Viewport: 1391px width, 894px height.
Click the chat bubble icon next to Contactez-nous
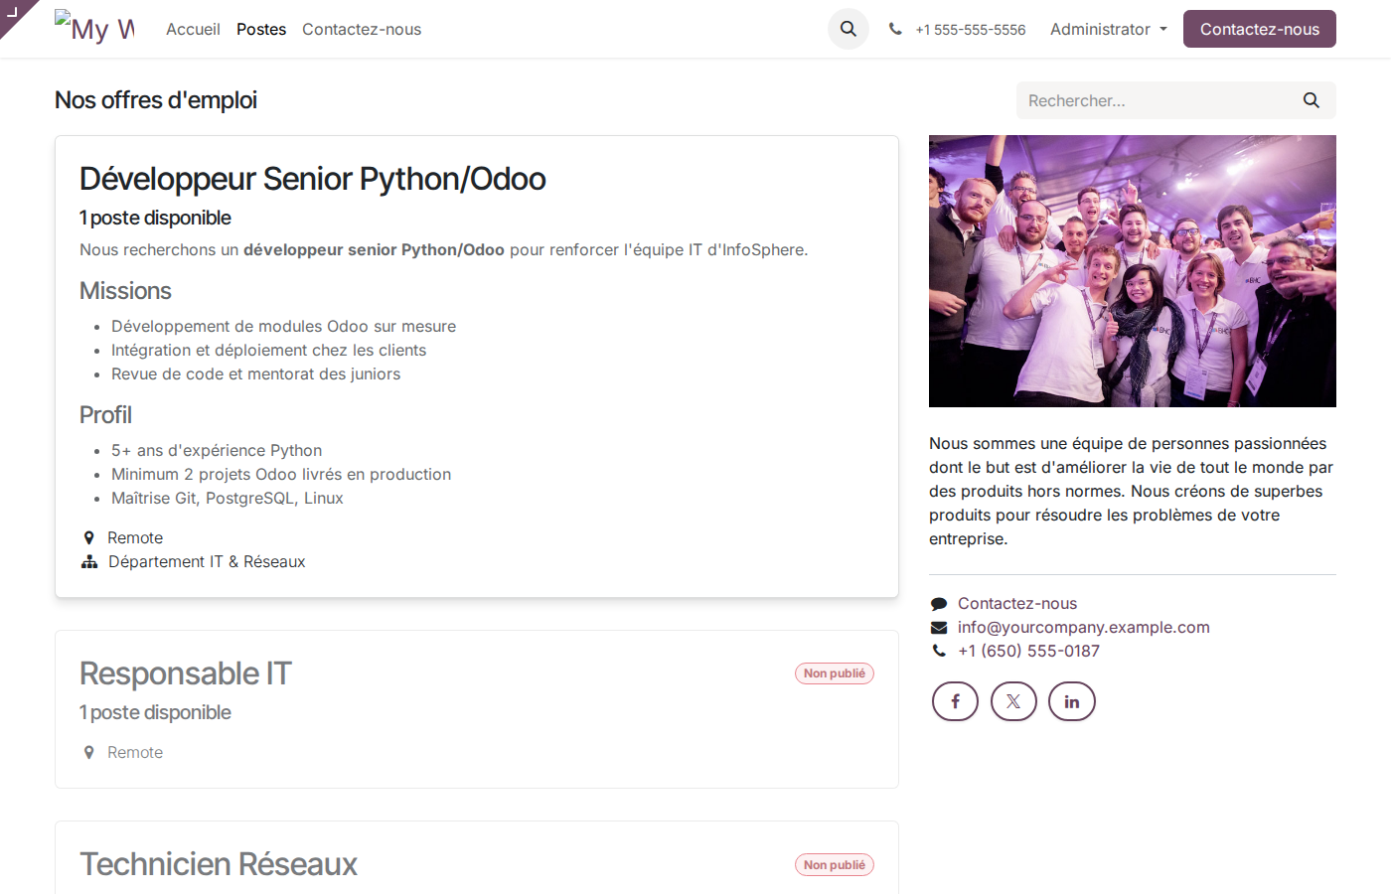coord(938,603)
